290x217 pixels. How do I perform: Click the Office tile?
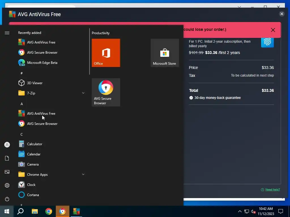click(106, 53)
